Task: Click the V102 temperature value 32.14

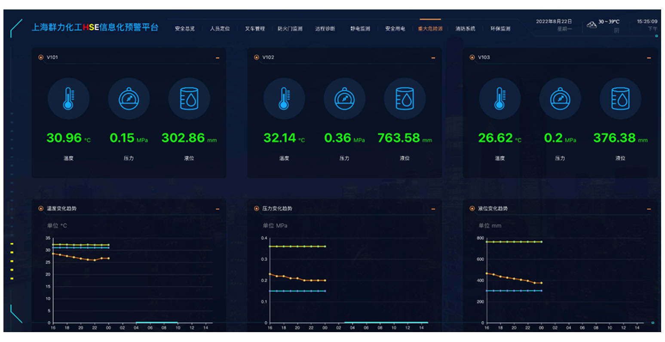Action: pos(280,138)
